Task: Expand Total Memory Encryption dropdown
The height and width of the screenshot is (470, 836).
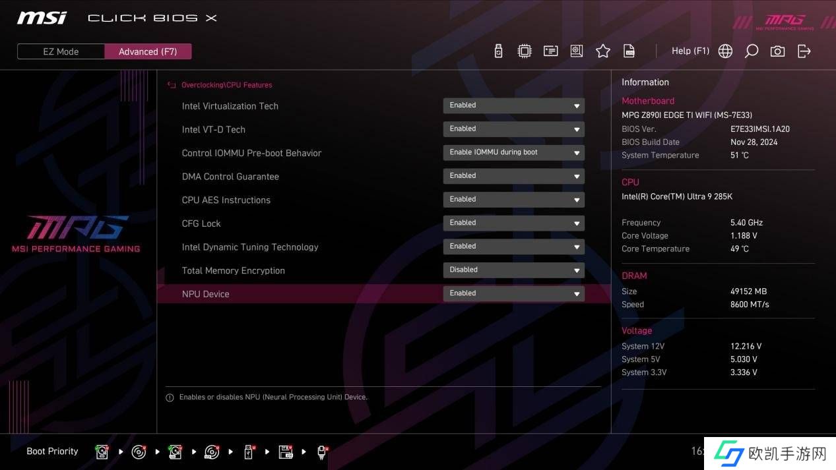Action: coord(513,270)
